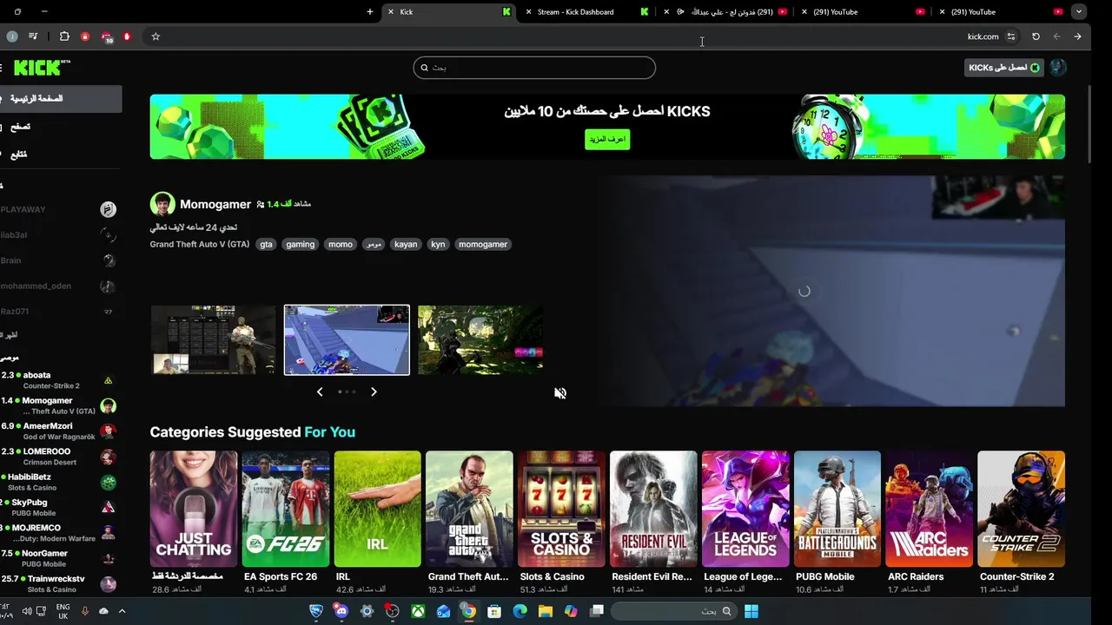Open site settings icon beside kick.com
The height and width of the screenshot is (625, 1112).
point(1011,36)
